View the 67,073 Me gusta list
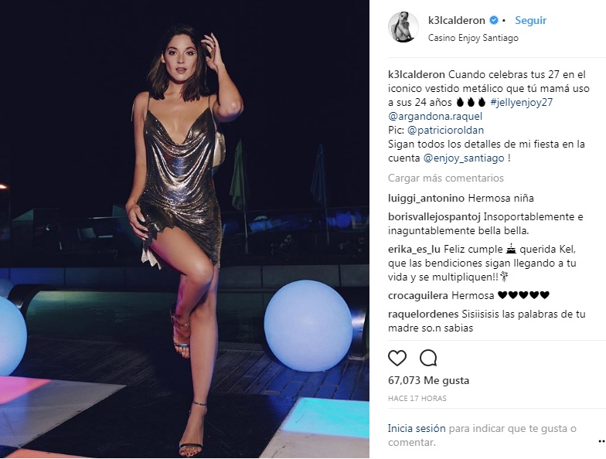Image resolution: width=606 pixels, height=459 pixels. 428,380
